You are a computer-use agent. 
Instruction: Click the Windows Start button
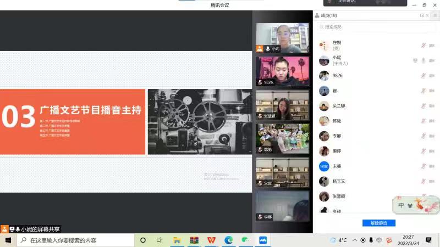pyautogui.click(x=8, y=240)
